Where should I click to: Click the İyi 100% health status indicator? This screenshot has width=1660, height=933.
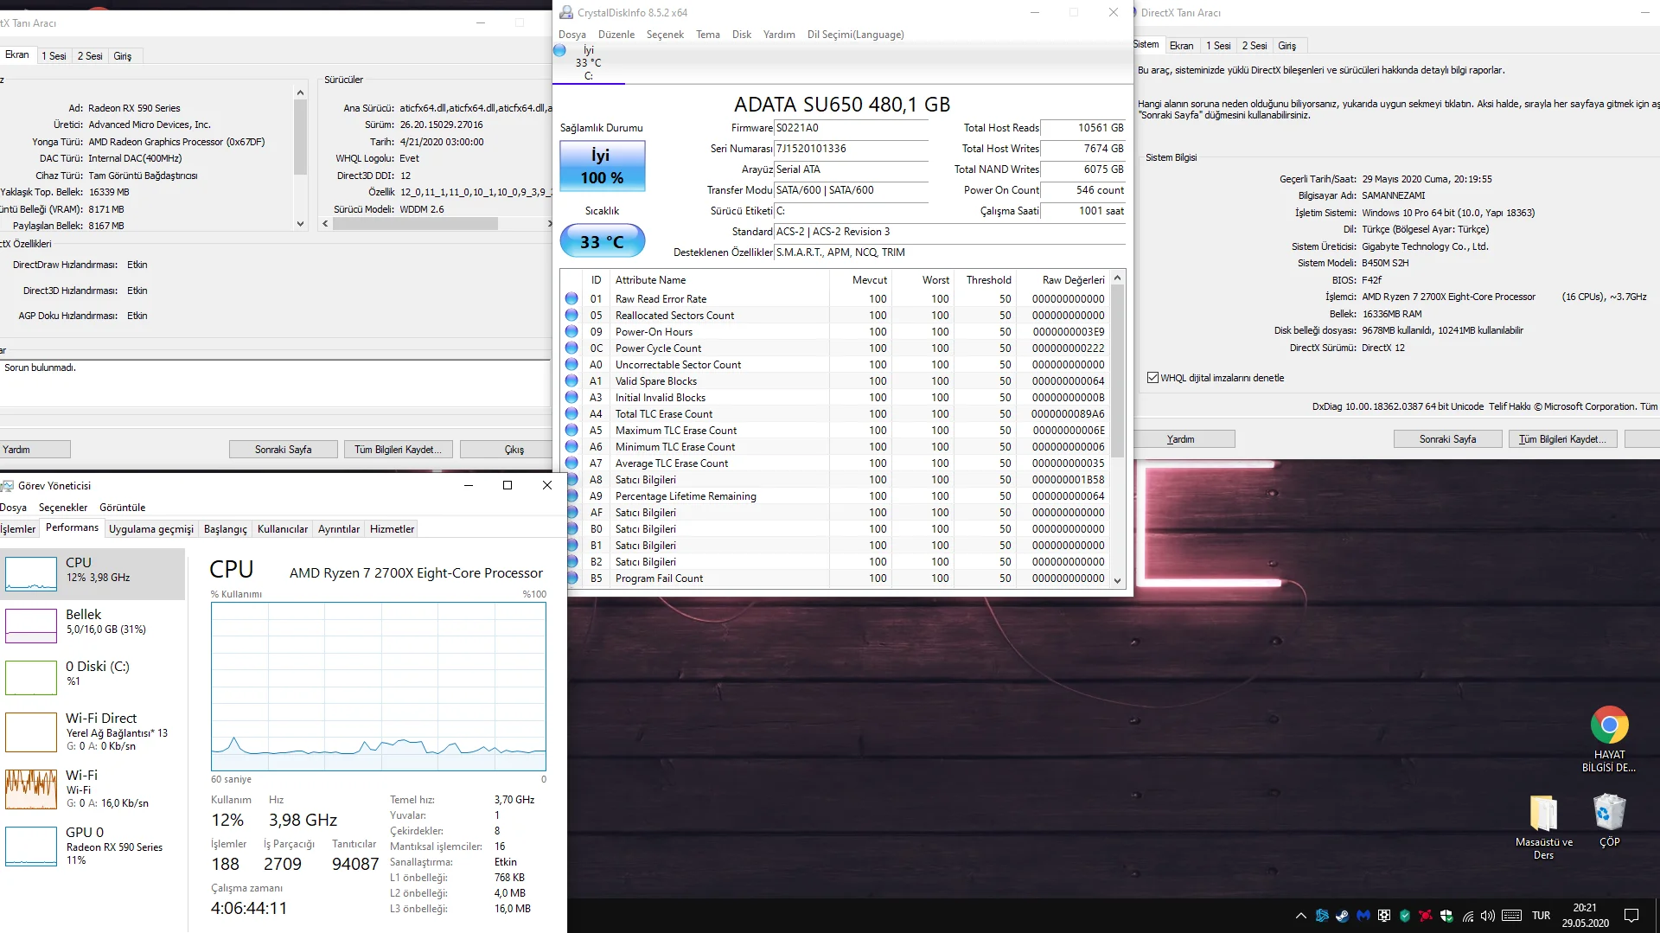(x=602, y=165)
